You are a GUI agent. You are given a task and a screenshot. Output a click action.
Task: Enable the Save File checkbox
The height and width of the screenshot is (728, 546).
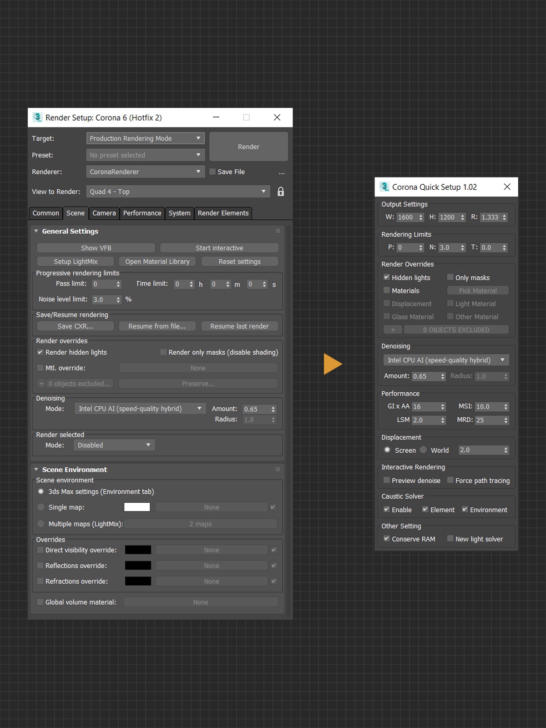pyautogui.click(x=212, y=172)
